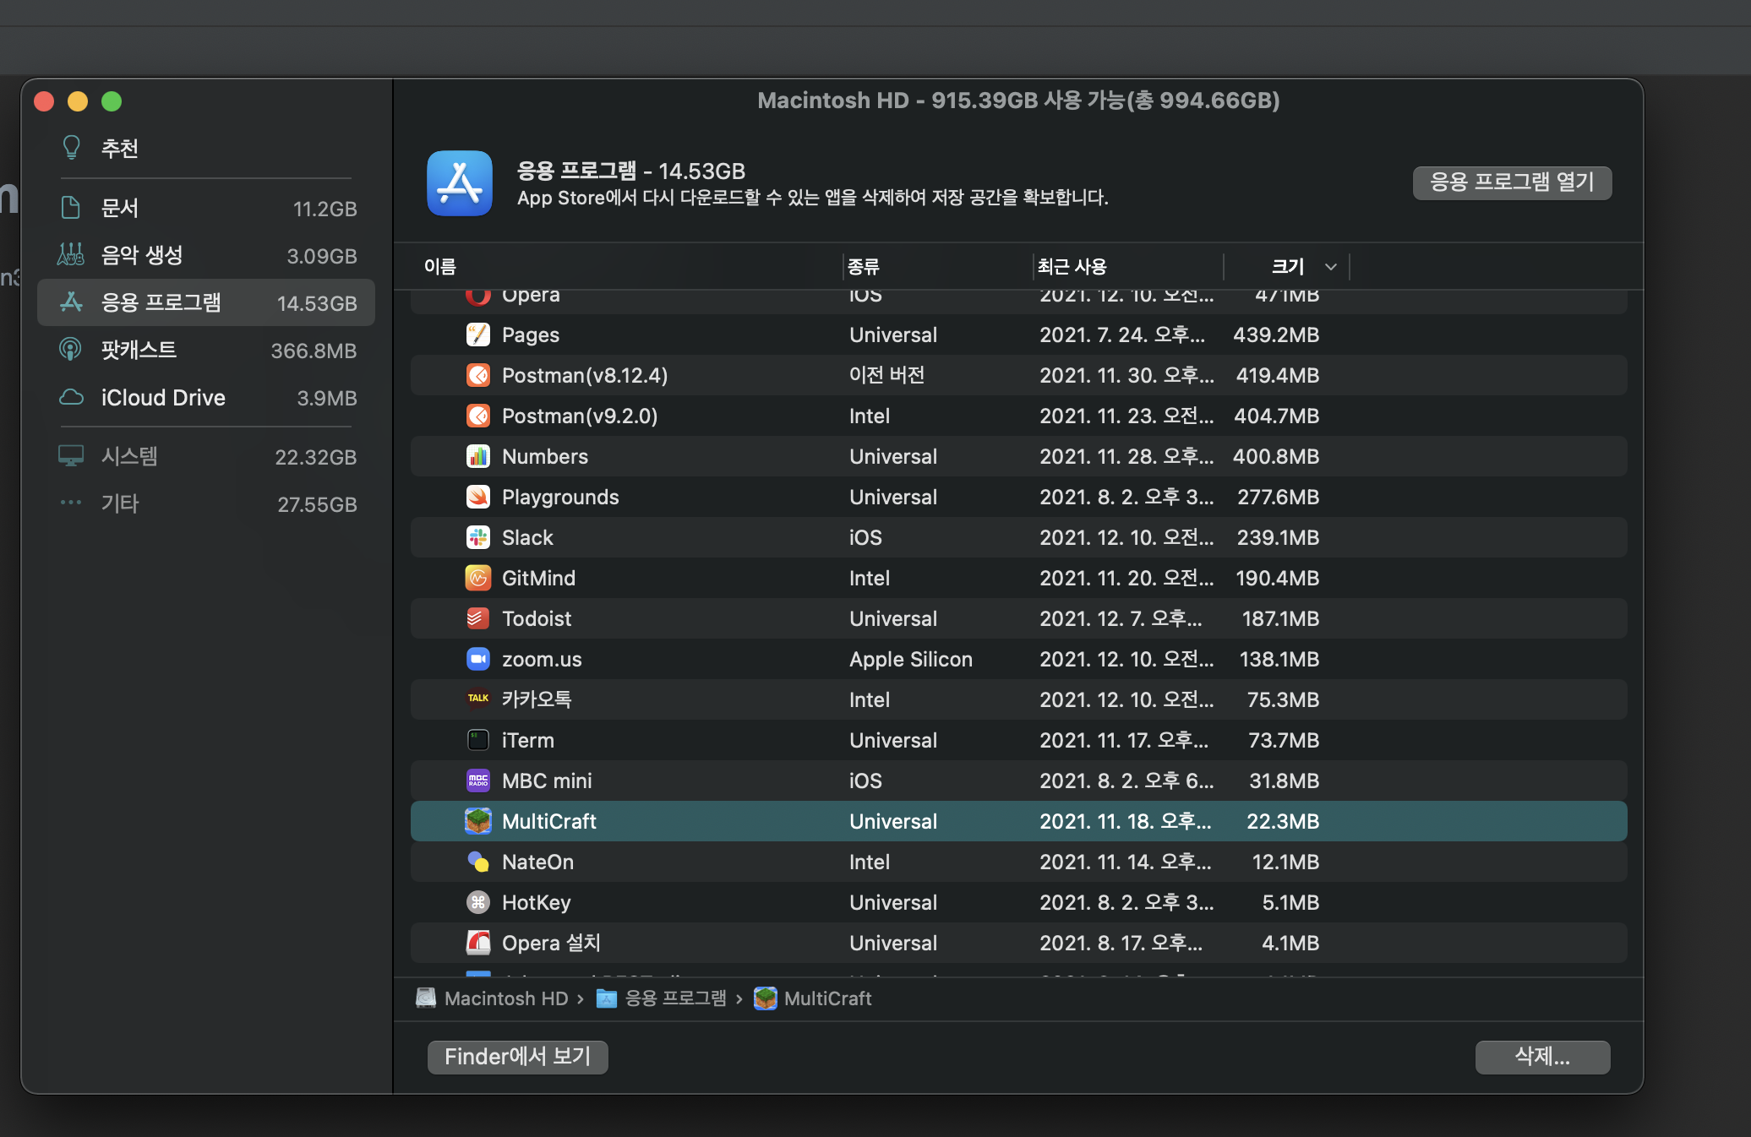This screenshot has height=1137, width=1751.
Task: Sort by 최근 사용 column header
Action: tap(1072, 267)
